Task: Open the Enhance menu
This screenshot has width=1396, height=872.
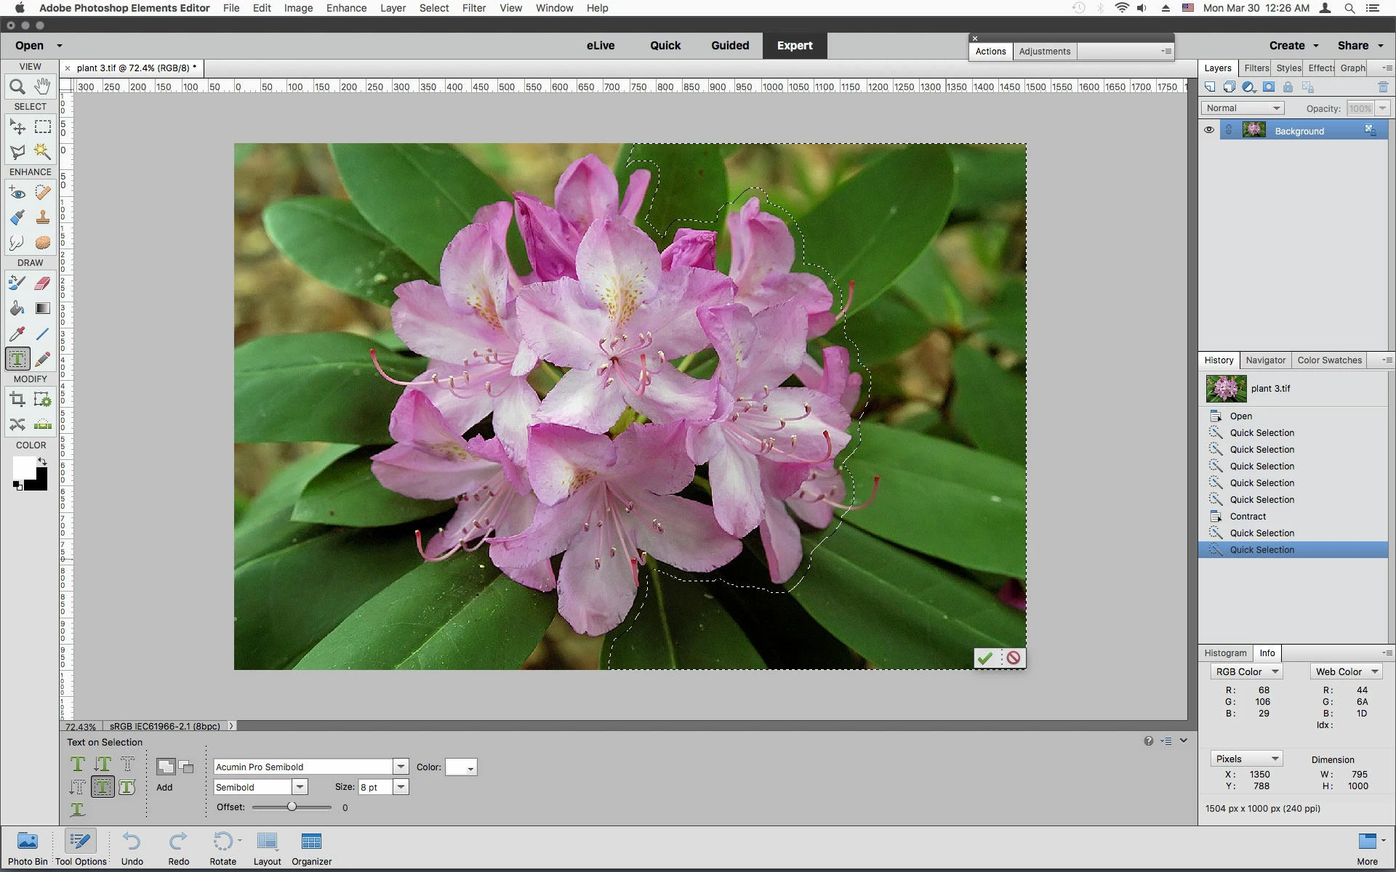Action: (x=346, y=8)
